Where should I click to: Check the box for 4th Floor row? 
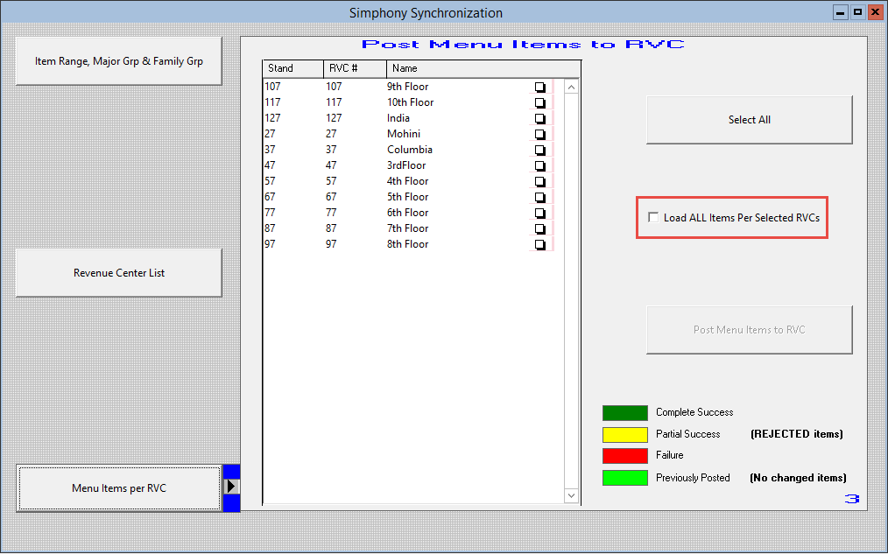(539, 182)
